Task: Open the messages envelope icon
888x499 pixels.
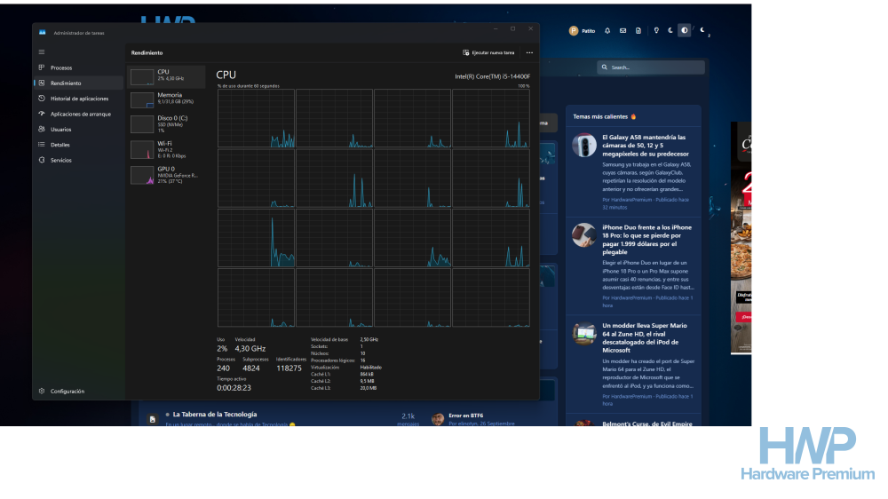Action: tap(623, 30)
